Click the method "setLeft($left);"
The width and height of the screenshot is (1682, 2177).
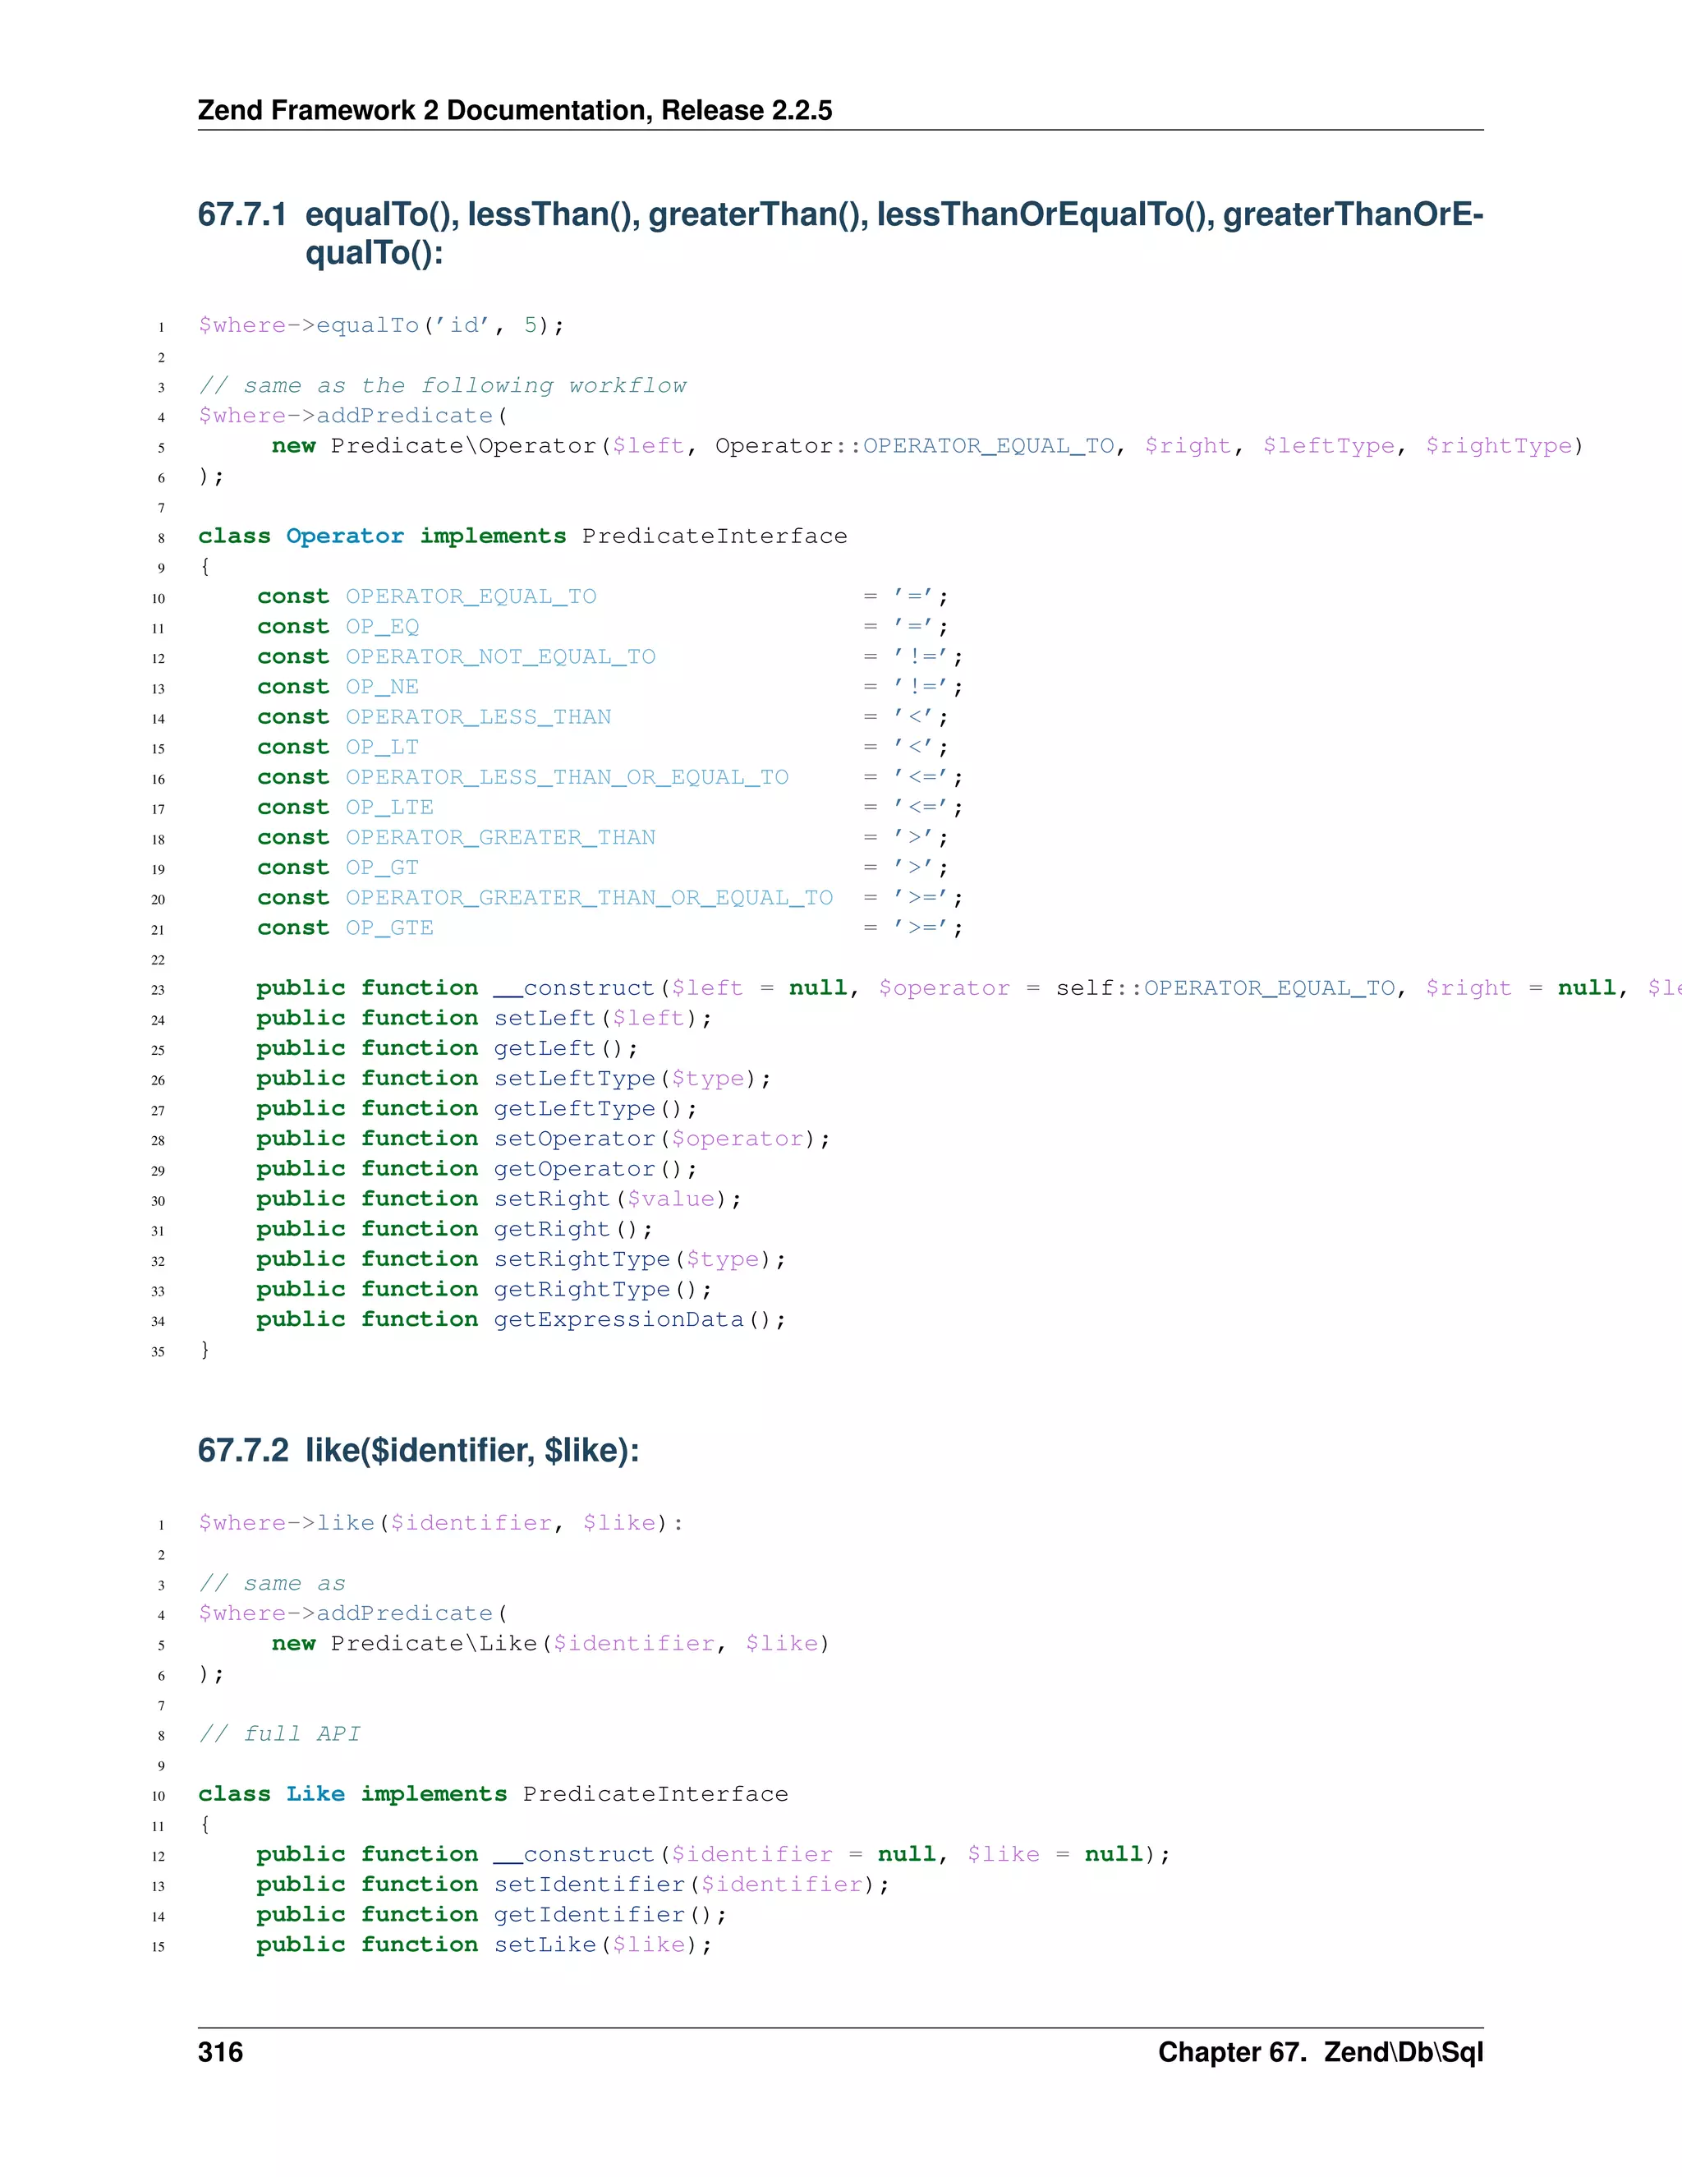603,1019
